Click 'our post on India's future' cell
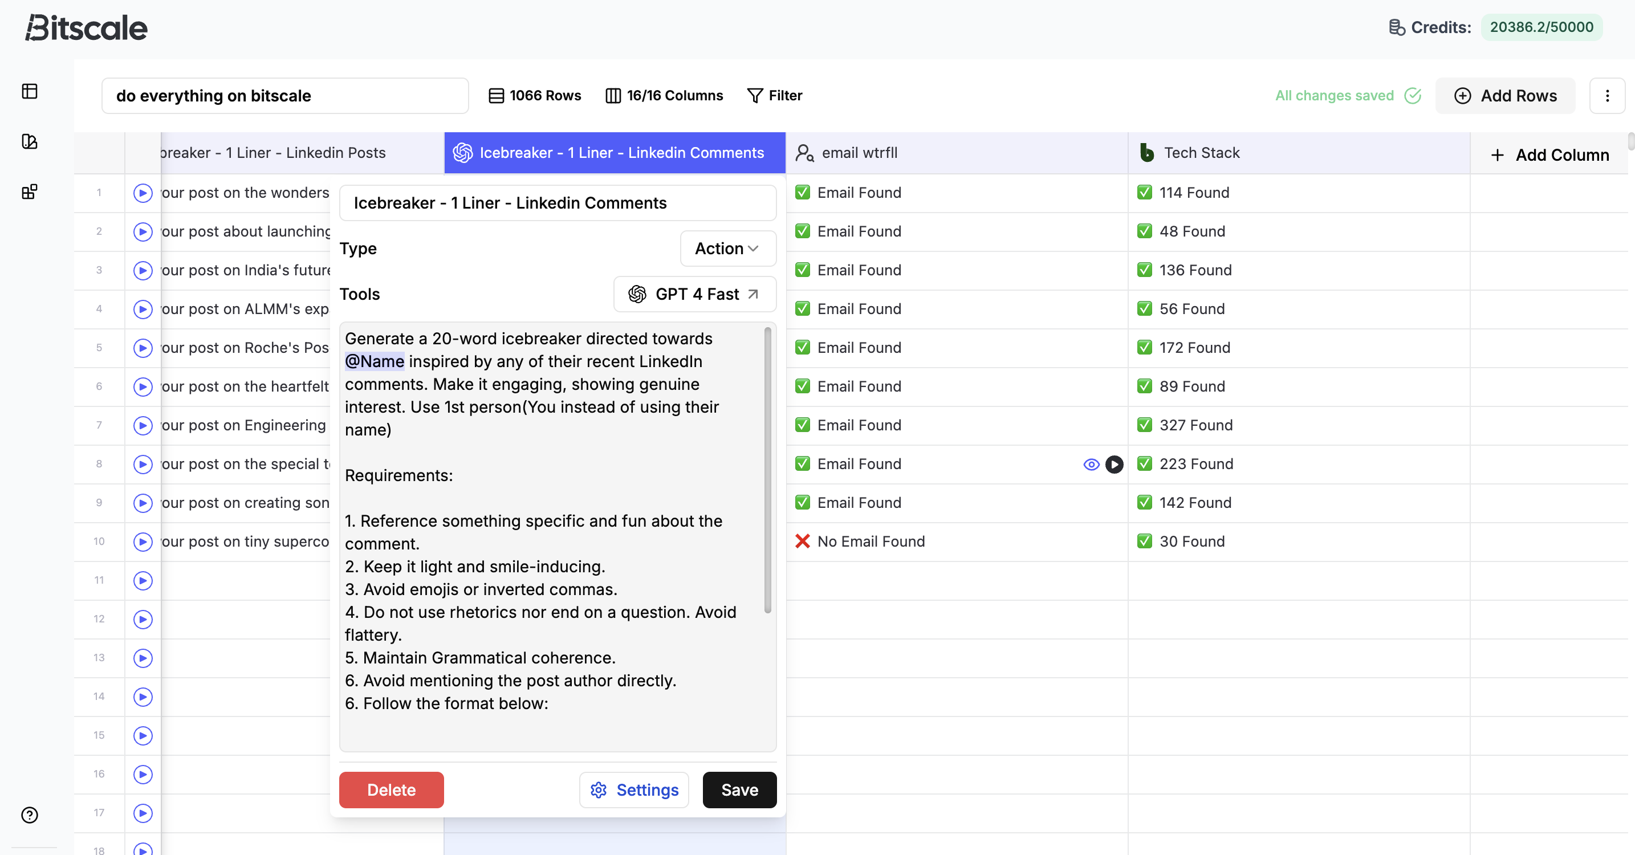Image resolution: width=1635 pixels, height=855 pixels. 246,270
